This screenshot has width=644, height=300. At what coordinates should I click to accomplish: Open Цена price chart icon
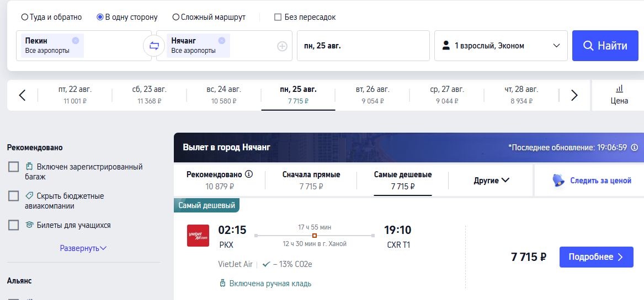tap(619, 89)
